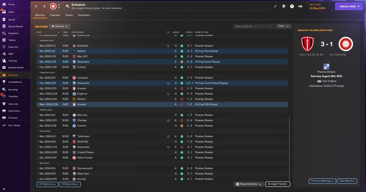This screenshot has height=192, width=366.
Task: Open the Inbox icon with notification badge
Action: (x=4, y=12)
